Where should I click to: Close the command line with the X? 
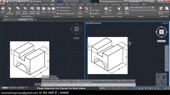coord(37,85)
